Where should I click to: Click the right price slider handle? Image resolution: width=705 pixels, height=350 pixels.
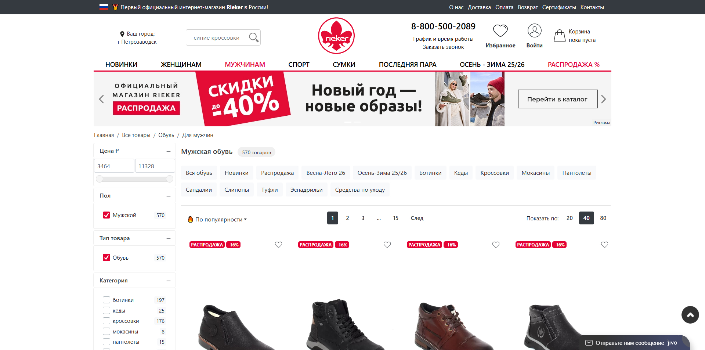click(169, 179)
